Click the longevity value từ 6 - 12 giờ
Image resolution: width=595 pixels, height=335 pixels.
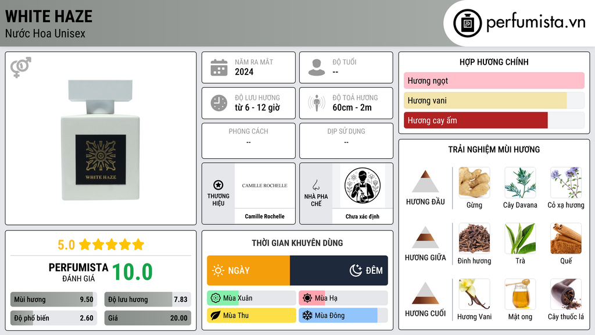coord(257,108)
